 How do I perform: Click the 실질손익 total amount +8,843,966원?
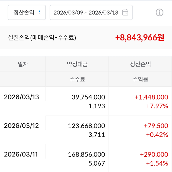[x=140, y=37]
